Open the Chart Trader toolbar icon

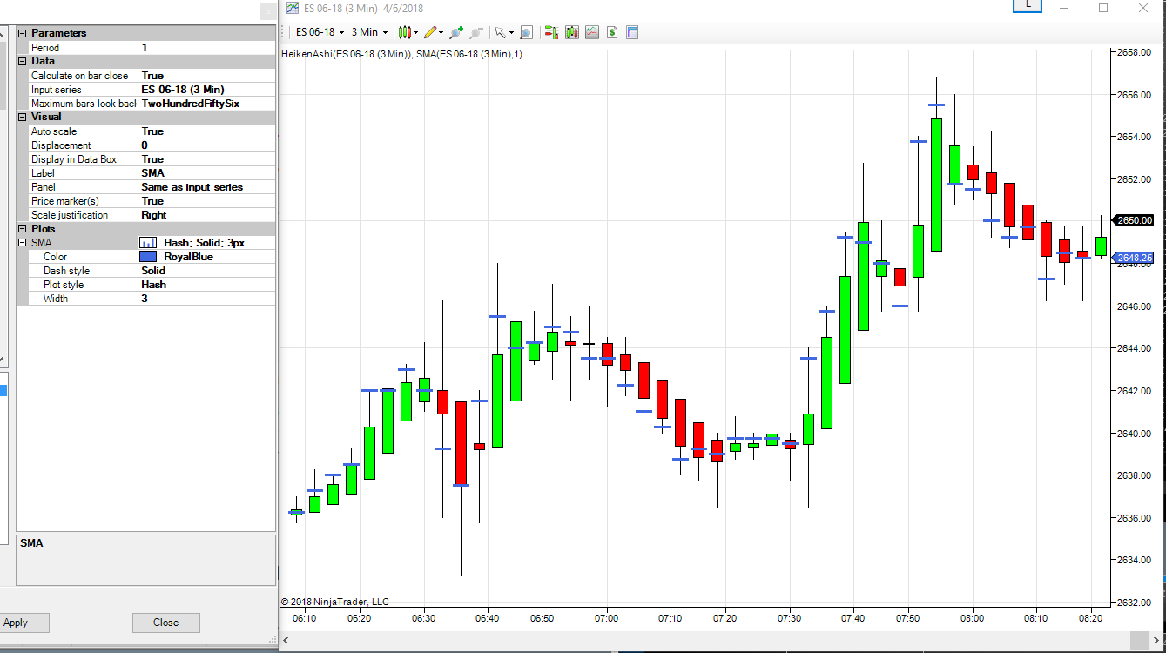[551, 32]
